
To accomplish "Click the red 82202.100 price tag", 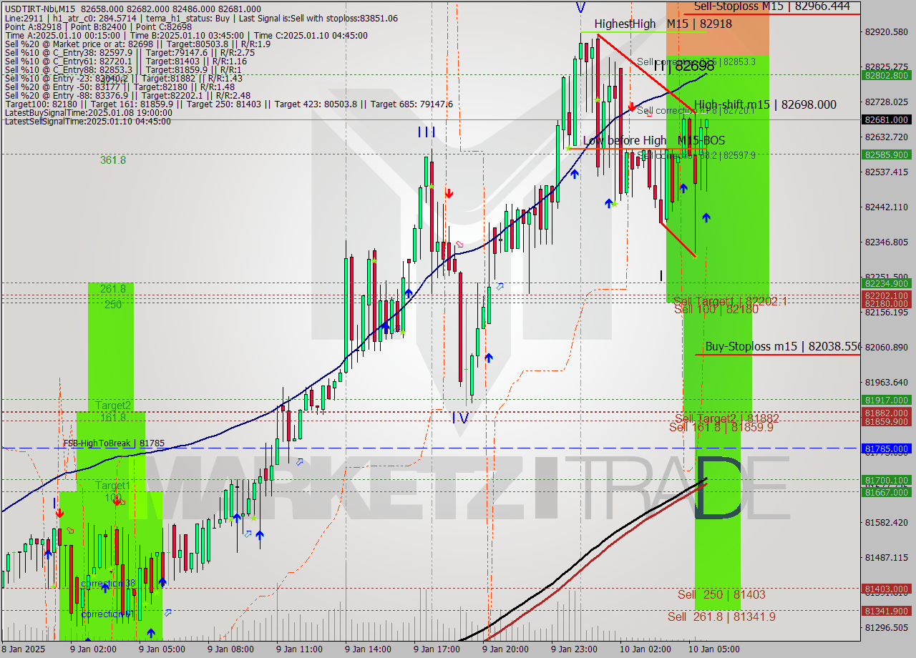I will [887, 295].
